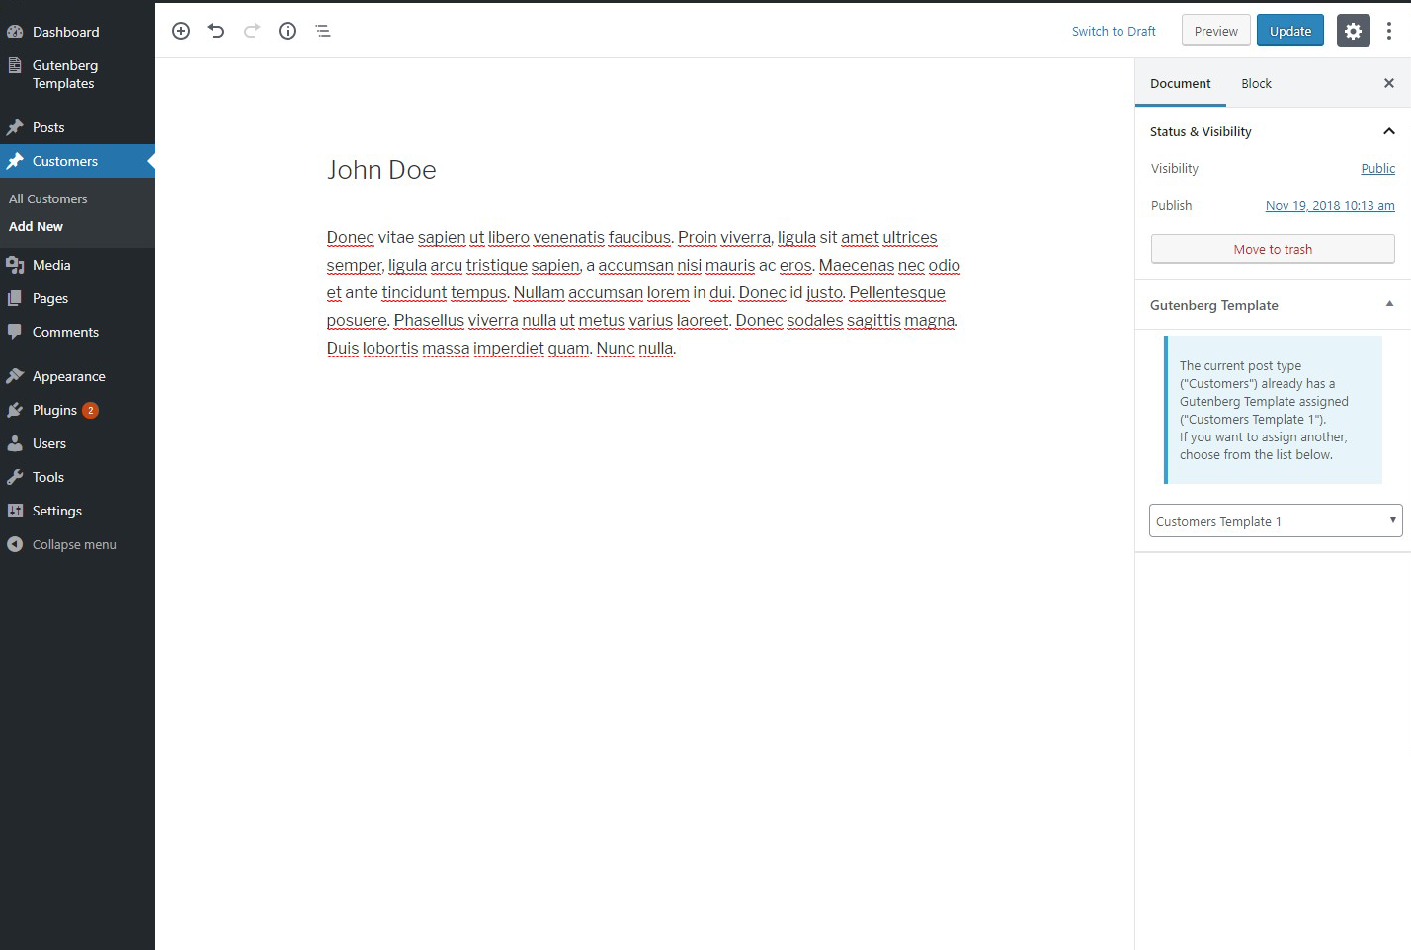This screenshot has width=1411, height=950.
Task: Change visibility via Public link
Action: pyautogui.click(x=1377, y=168)
